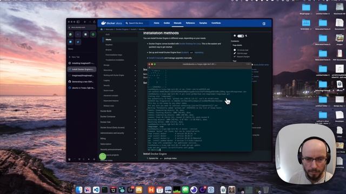Screen dimensions: 346x194
Task: Open Security announcements in docs sidebar
Action: tap(111, 150)
